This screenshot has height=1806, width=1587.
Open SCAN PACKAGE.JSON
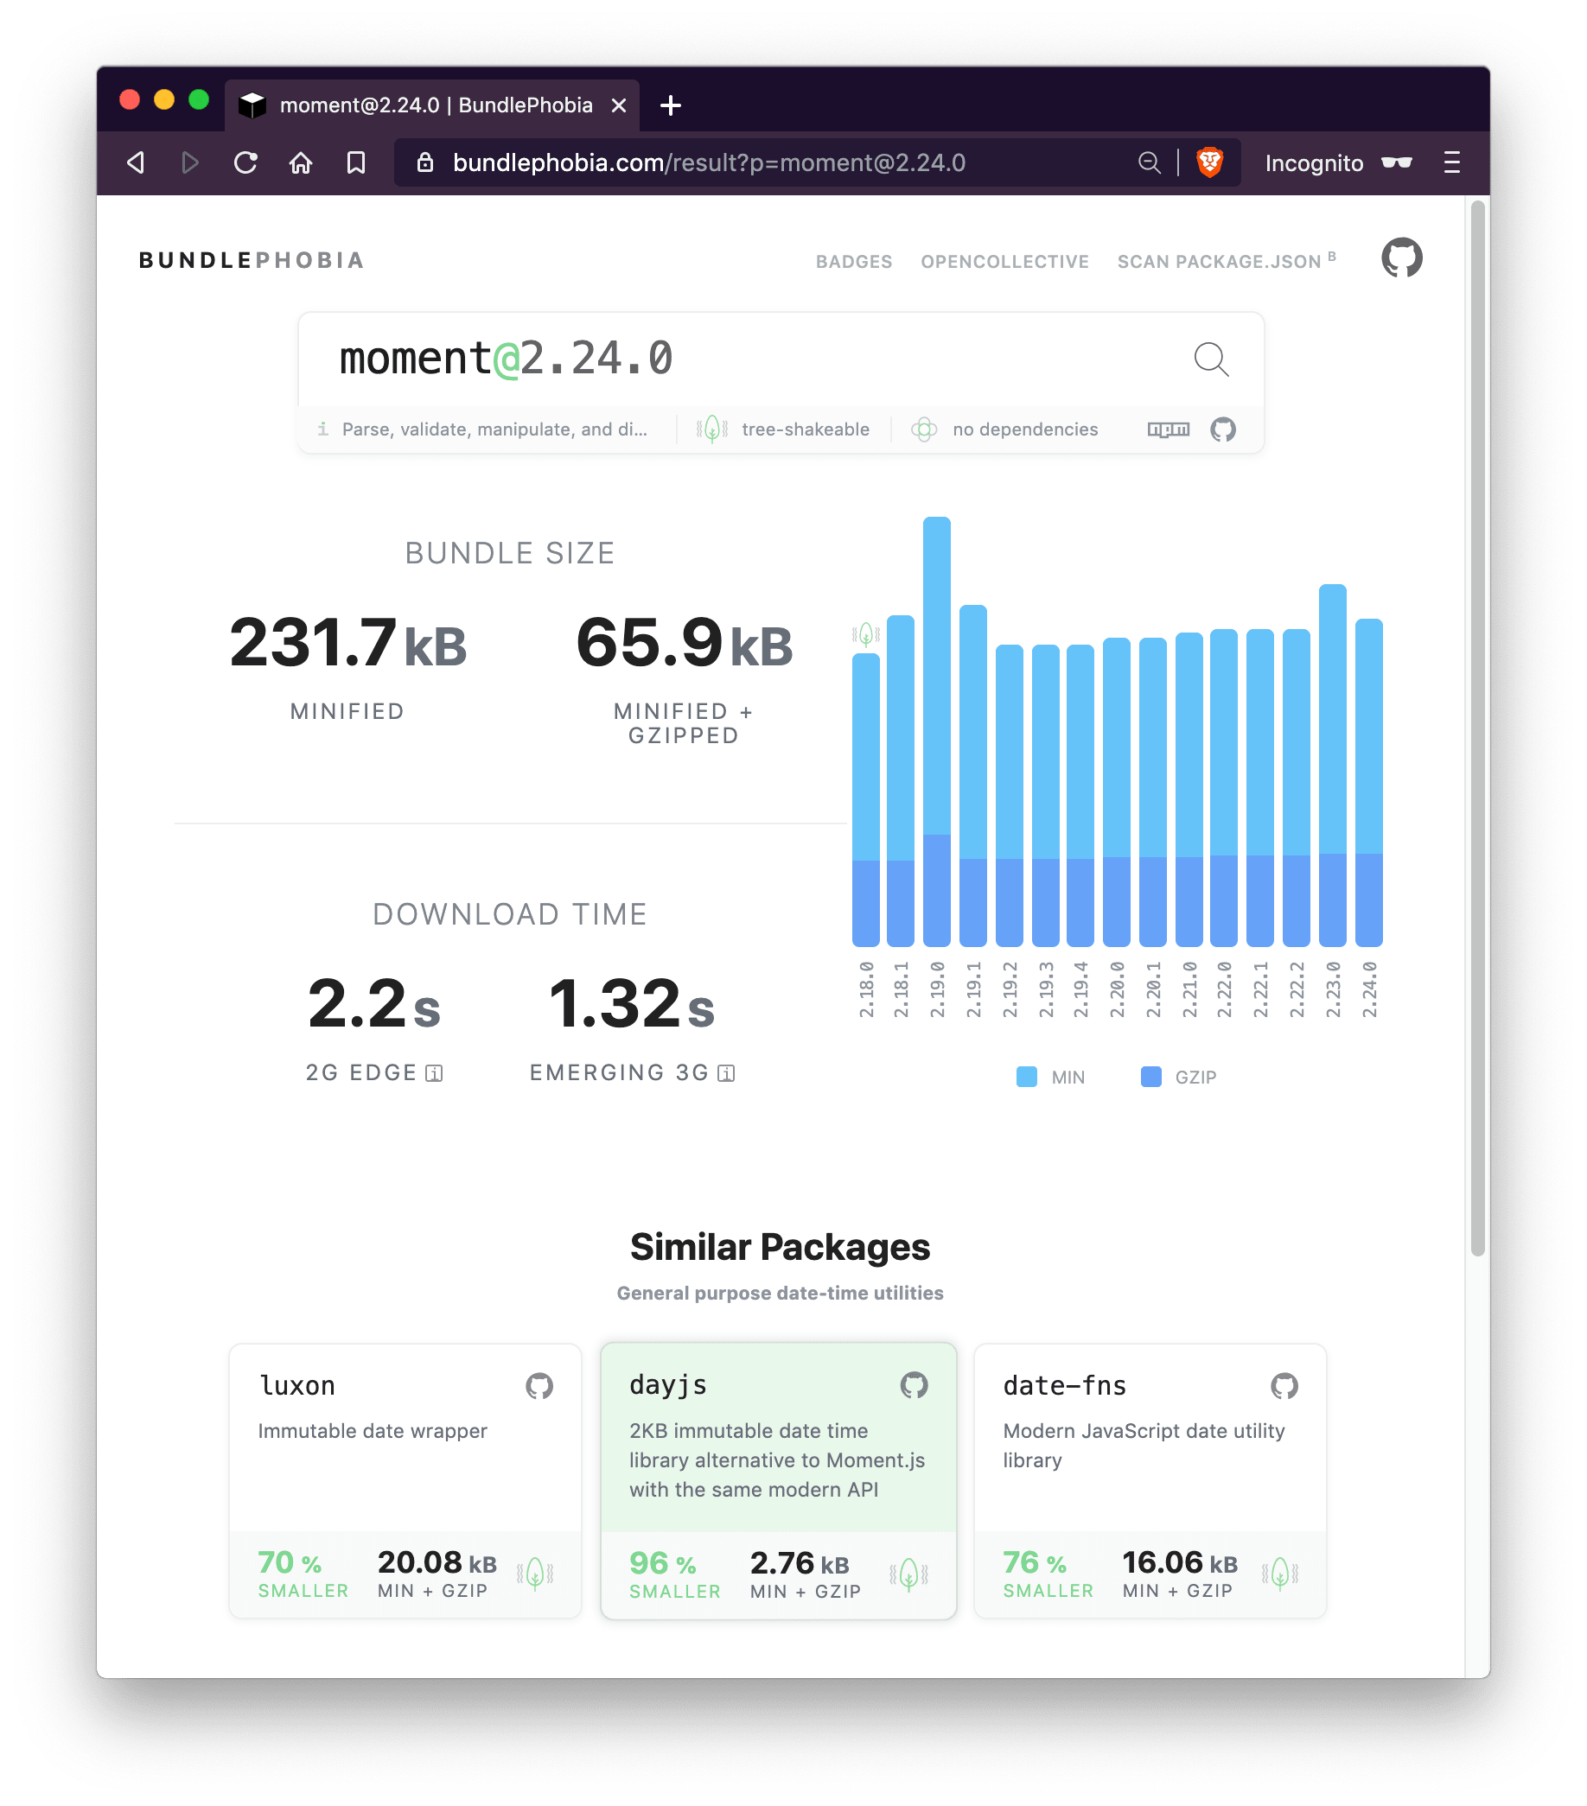tap(1216, 262)
